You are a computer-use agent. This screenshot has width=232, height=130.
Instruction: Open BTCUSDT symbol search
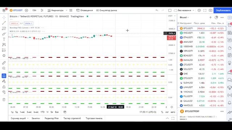click(x=16, y=10)
